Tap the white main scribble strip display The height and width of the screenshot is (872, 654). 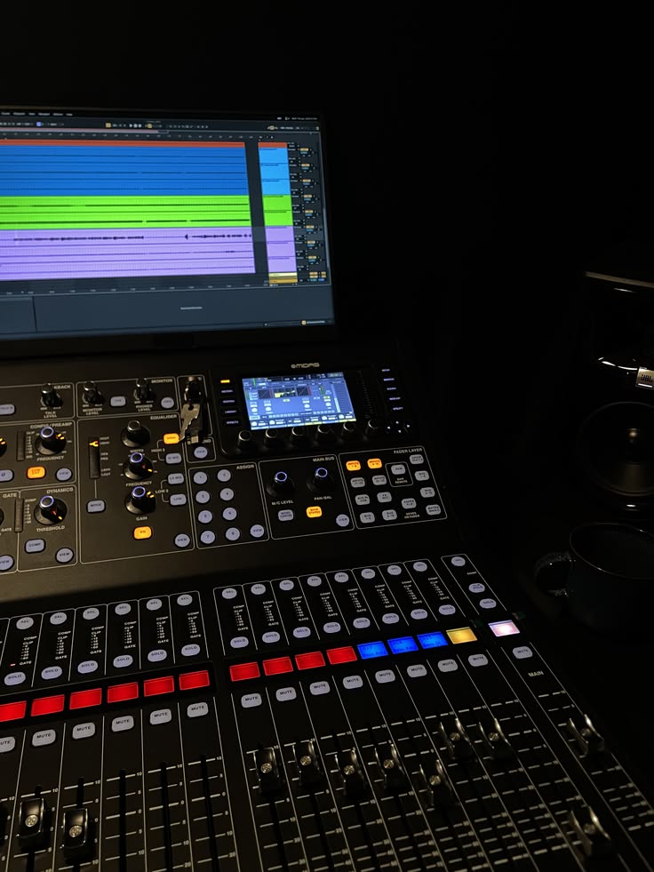coord(504,628)
